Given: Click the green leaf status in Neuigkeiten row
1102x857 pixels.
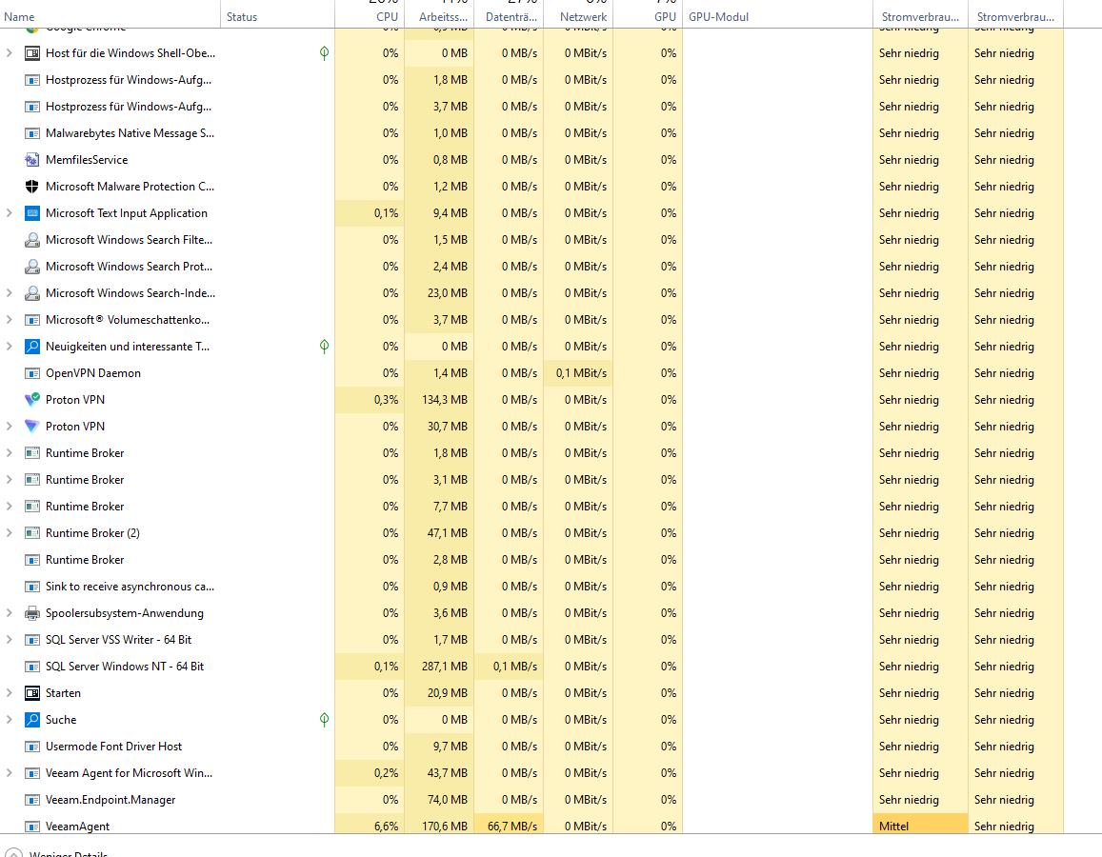Looking at the screenshot, I should click(x=324, y=346).
